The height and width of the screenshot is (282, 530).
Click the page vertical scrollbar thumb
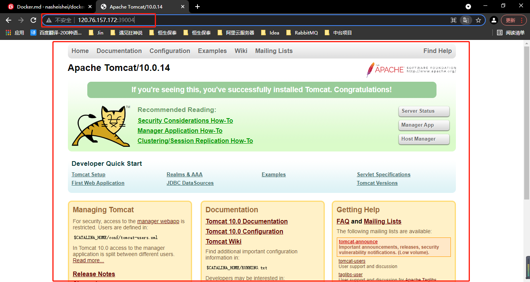(527, 123)
